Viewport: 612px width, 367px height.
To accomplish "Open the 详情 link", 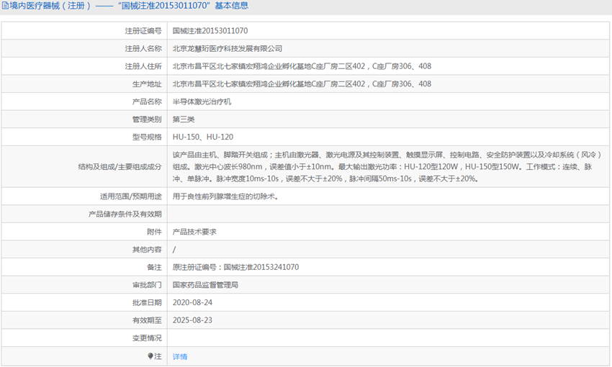I will tap(180, 356).
